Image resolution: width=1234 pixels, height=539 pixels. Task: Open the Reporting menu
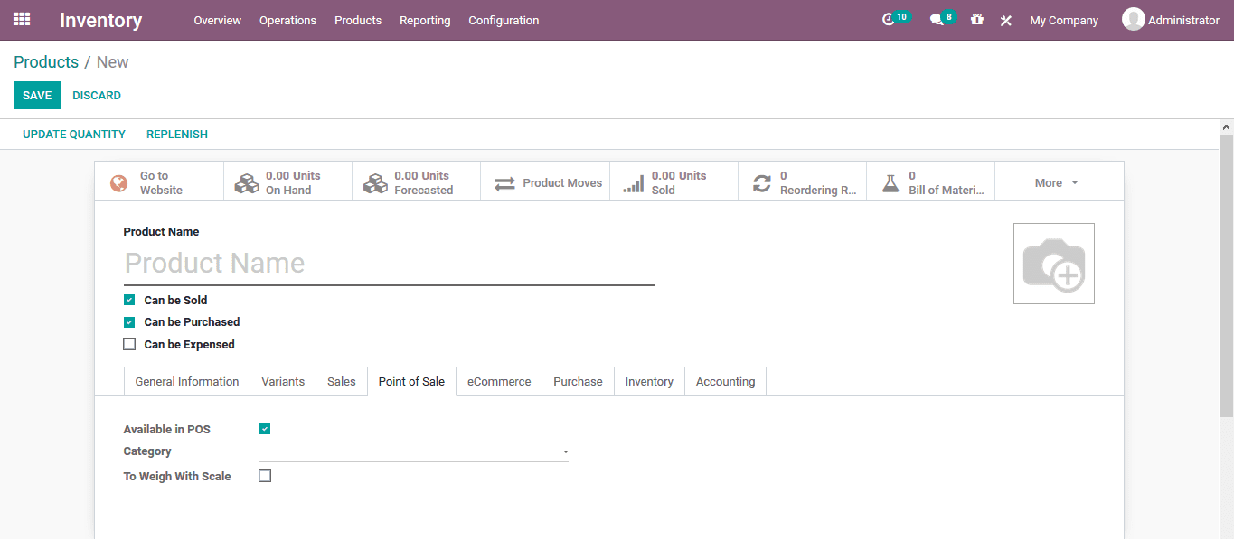(425, 20)
